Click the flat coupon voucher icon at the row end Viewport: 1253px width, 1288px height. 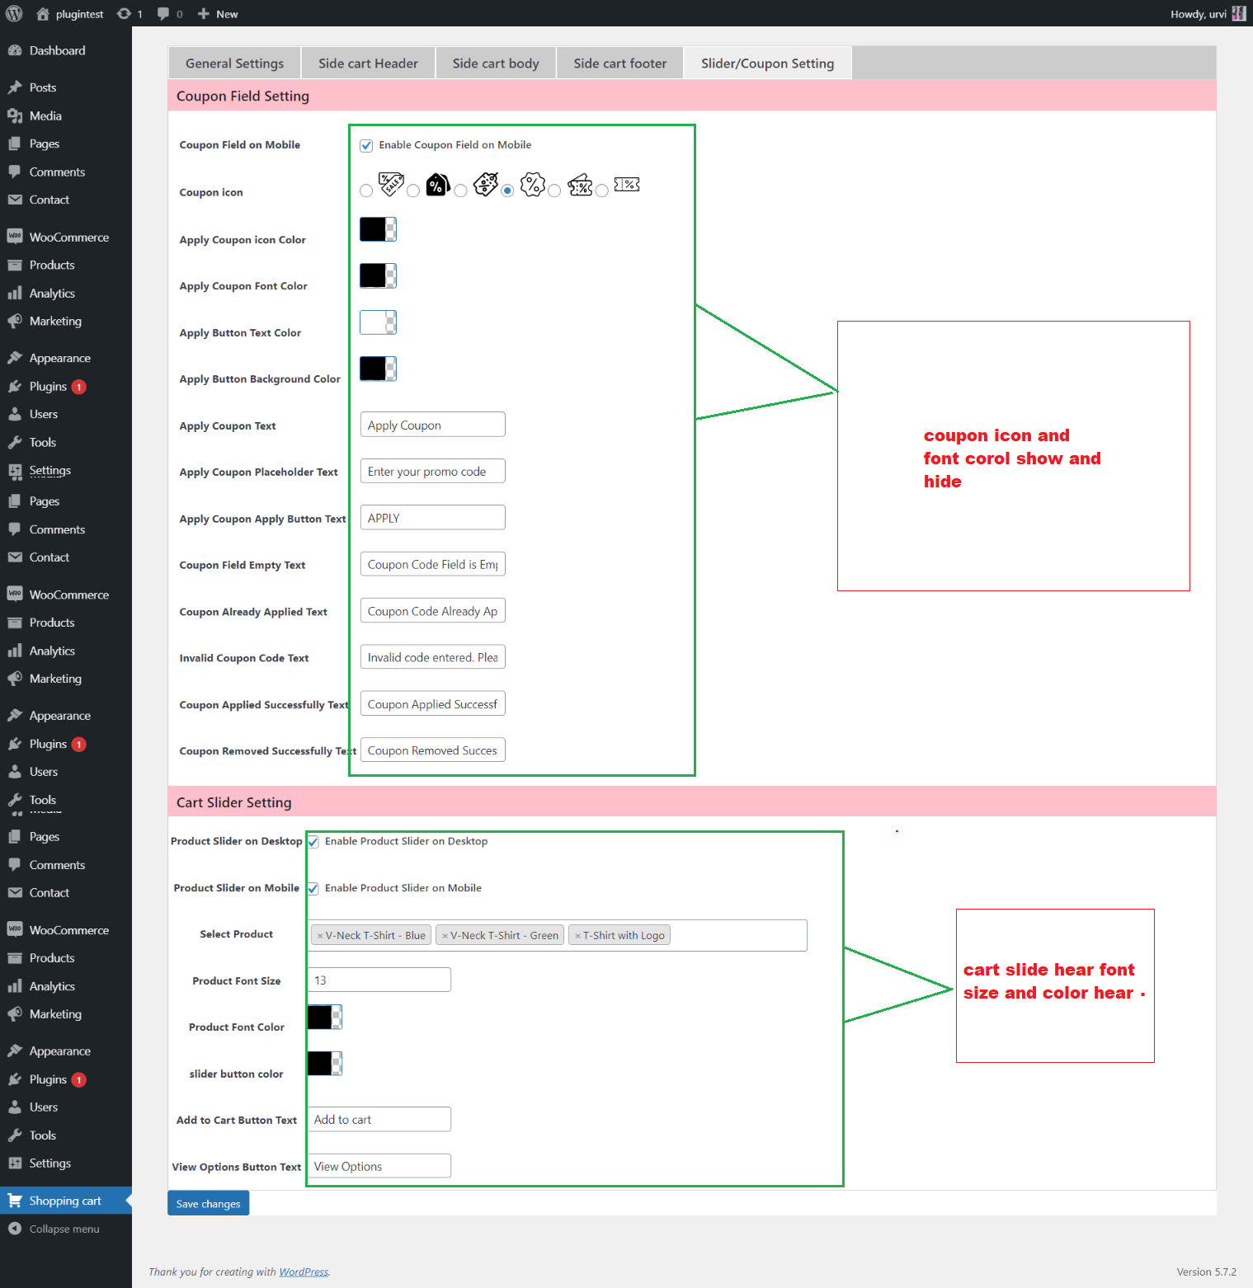(627, 185)
